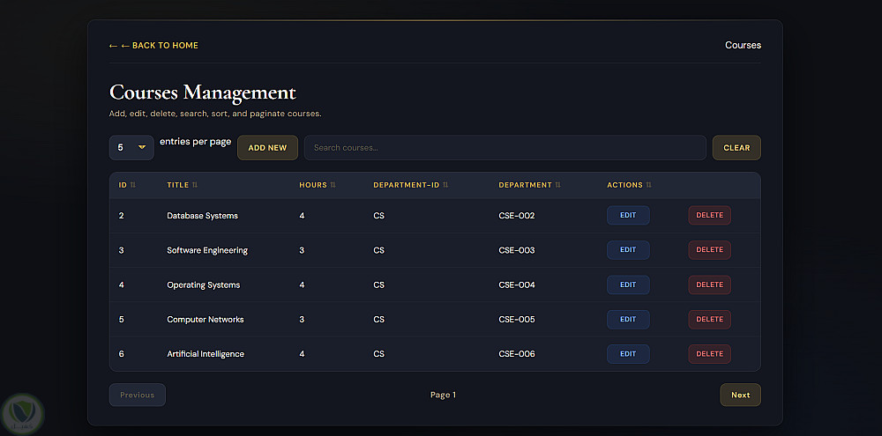This screenshot has height=436, width=882.
Task: Click the Previous page button
Action: [138, 395]
